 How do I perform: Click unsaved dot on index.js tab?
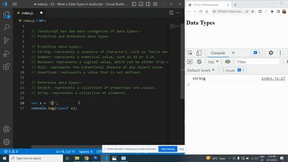tap(41, 13)
